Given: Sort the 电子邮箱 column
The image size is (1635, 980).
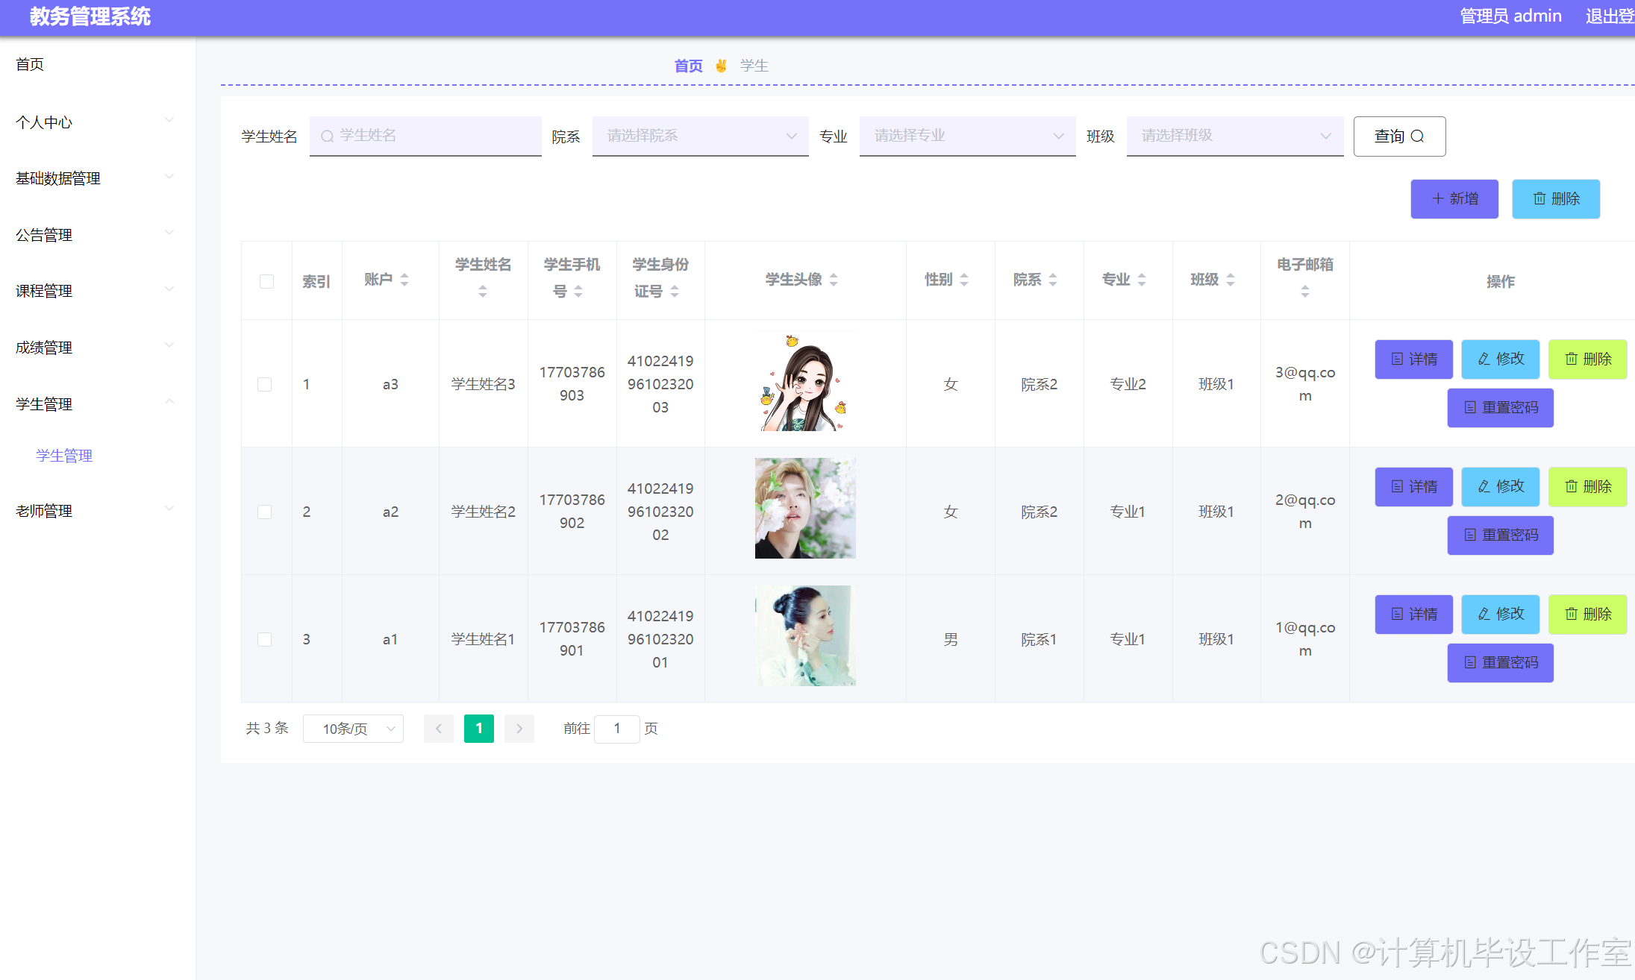Looking at the screenshot, I should coord(1304,292).
